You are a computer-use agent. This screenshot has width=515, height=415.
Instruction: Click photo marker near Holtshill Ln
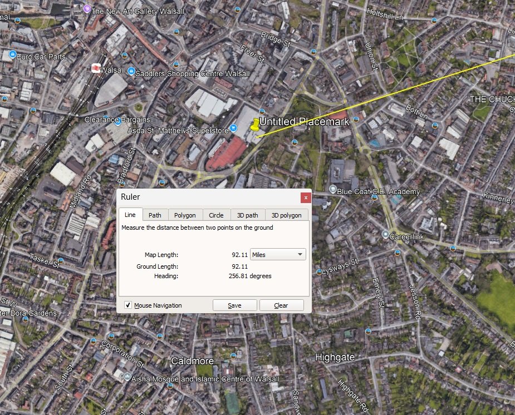click(434, 21)
